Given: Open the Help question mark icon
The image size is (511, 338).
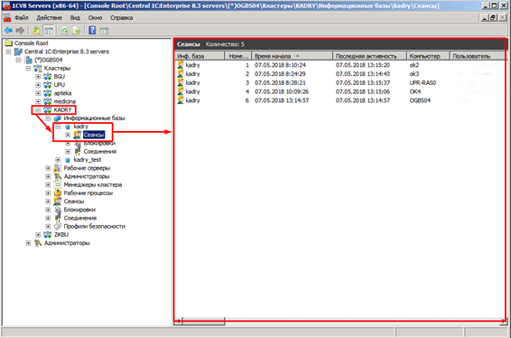Looking at the screenshot, I should [93, 31].
